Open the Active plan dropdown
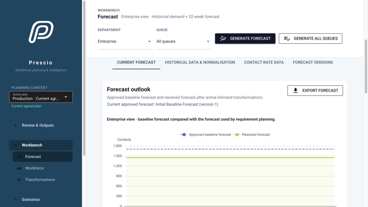 pos(41,97)
